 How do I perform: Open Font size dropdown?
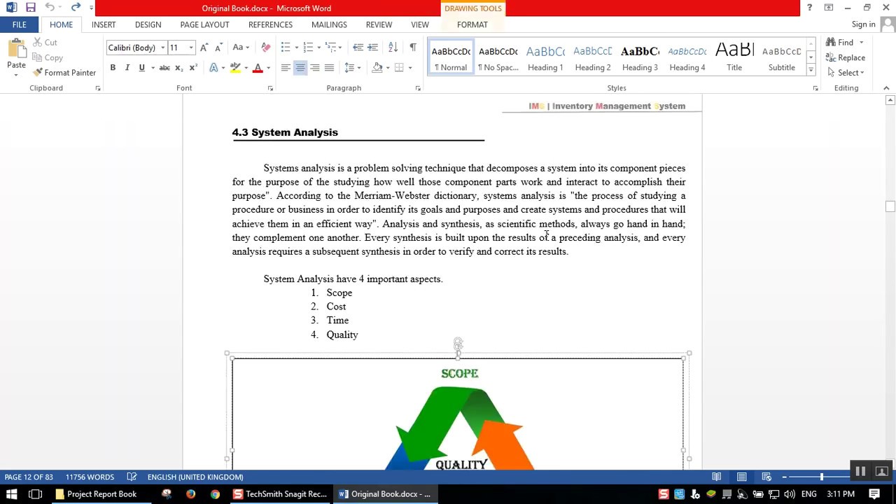click(x=190, y=48)
